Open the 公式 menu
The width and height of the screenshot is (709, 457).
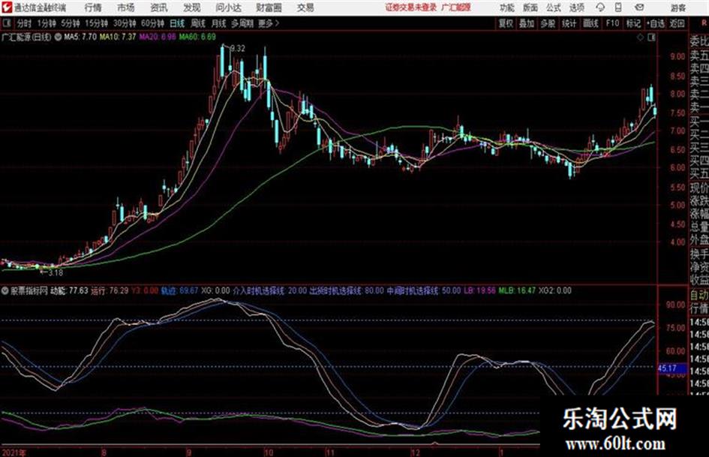click(x=554, y=8)
